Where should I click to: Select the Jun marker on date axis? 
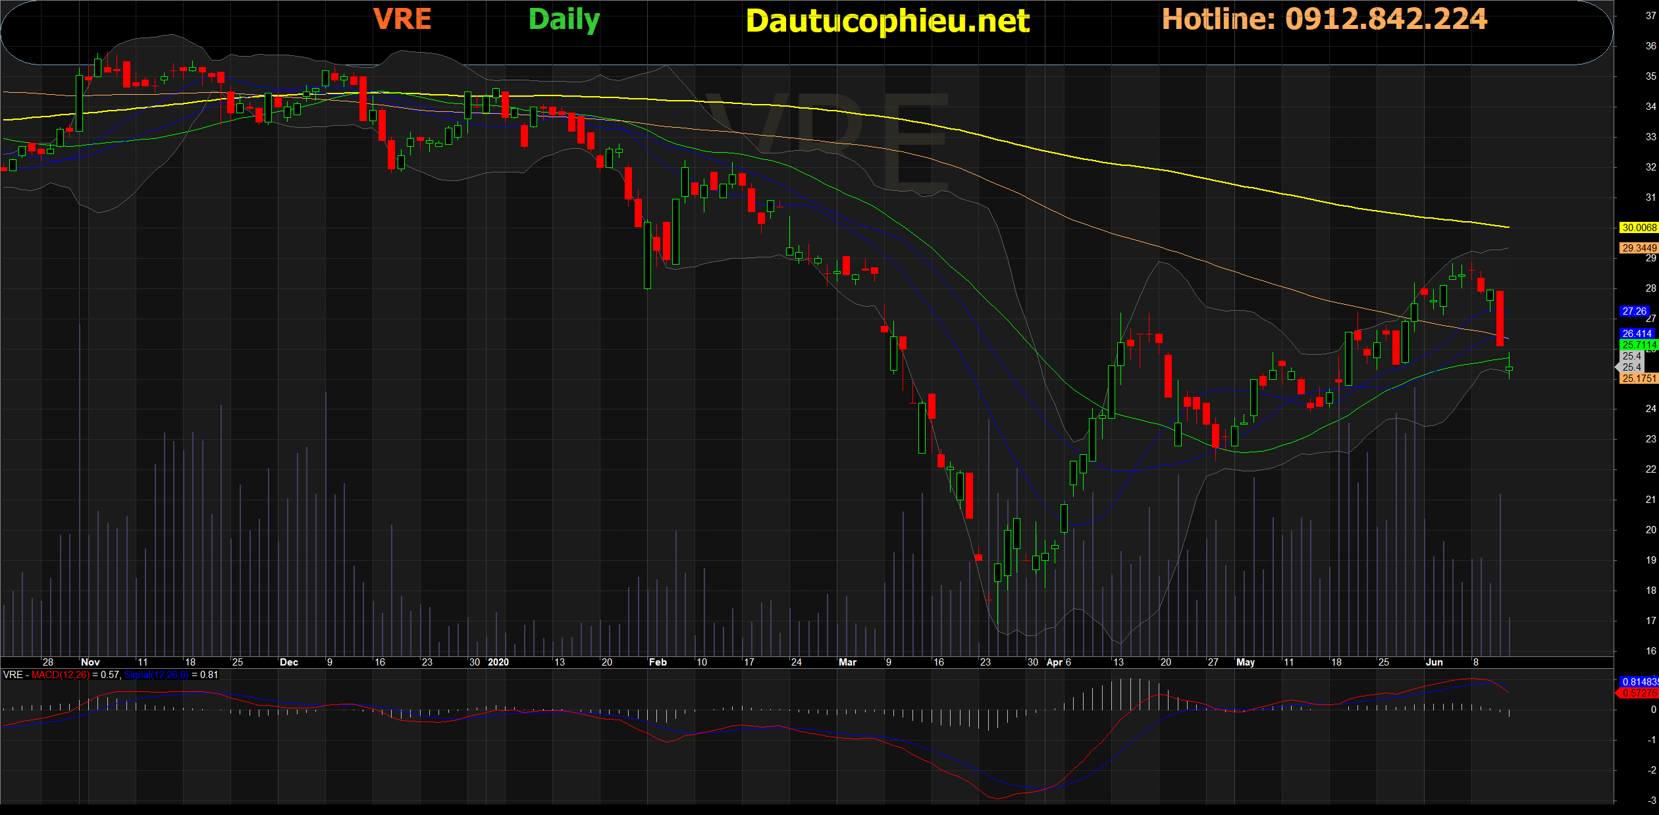click(1434, 662)
